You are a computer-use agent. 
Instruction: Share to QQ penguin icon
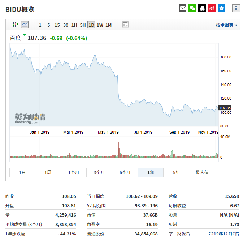click(202, 8)
